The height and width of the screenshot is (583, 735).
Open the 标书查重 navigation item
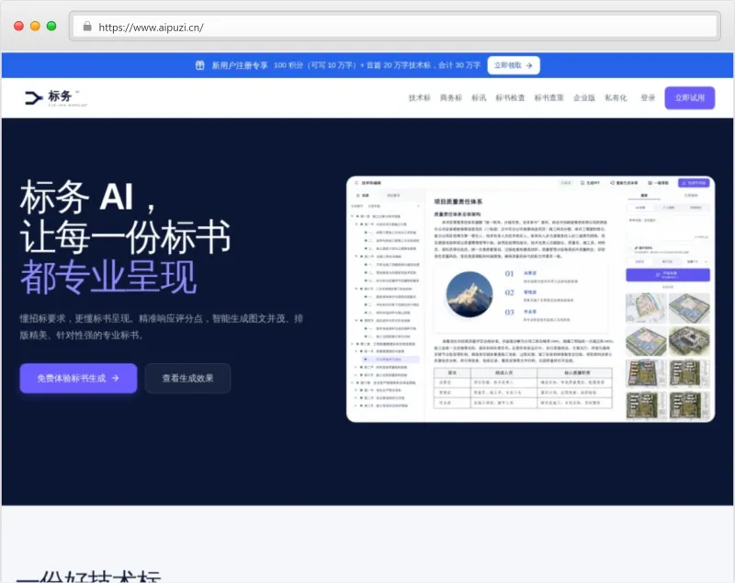(x=548, y=97)
